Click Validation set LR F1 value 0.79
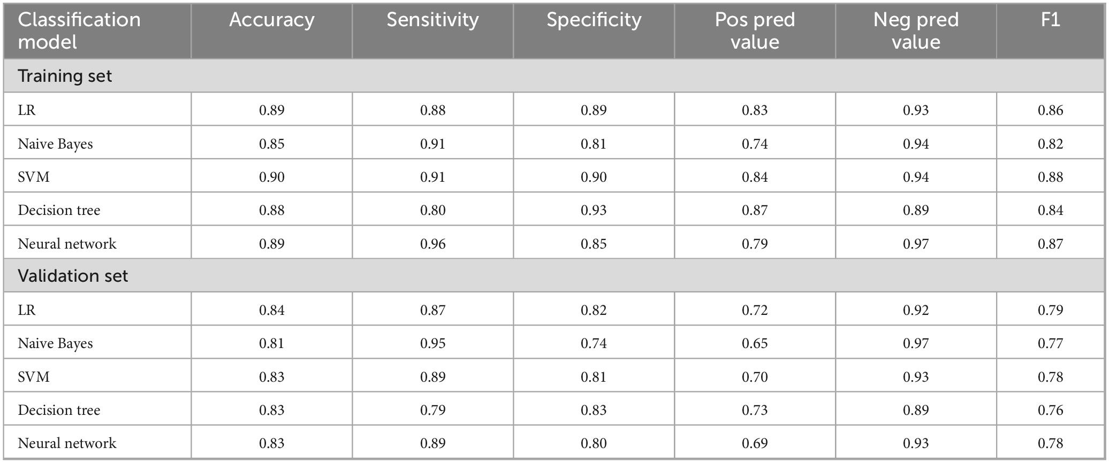1109x463 pixels. point(1050,310)
